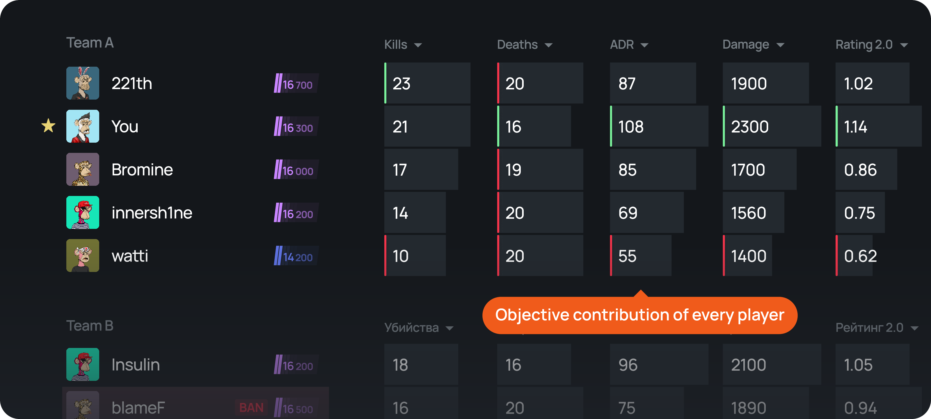The width and height of the screenshot is (931, 419).
Task: Click watti's blue 14 200 rank badge
Action: (295, 256)
